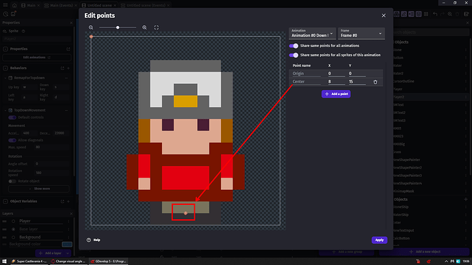Click the Edit animations button
This screenshot has width=472, height=265.
point(37,57)
